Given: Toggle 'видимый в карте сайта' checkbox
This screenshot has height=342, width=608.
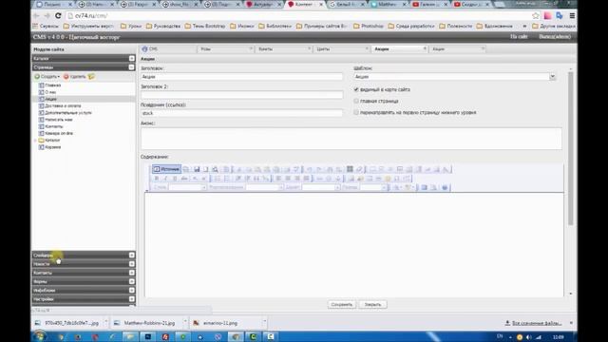Looking at the screenshot, I should point(356,89).
